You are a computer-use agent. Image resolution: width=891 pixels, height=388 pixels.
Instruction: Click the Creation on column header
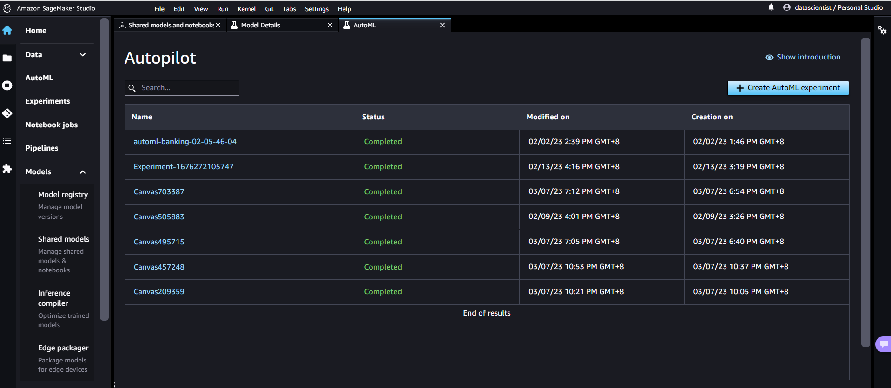click(x=712, y=117)
